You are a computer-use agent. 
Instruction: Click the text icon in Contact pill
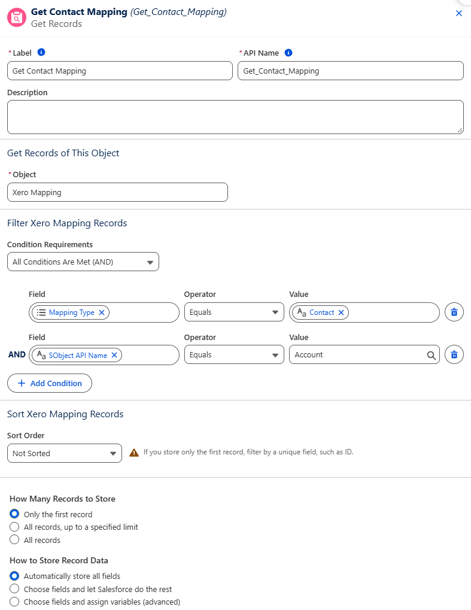302,312
